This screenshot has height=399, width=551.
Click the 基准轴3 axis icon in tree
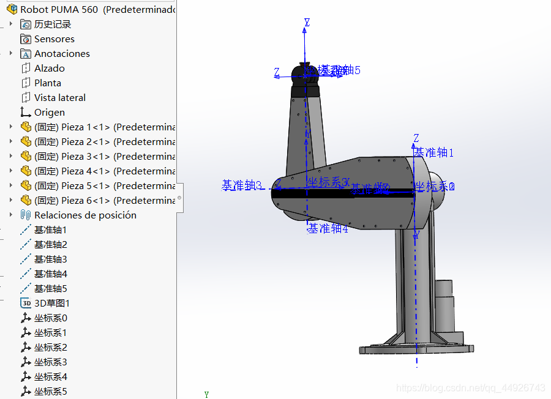coord(26,259)
